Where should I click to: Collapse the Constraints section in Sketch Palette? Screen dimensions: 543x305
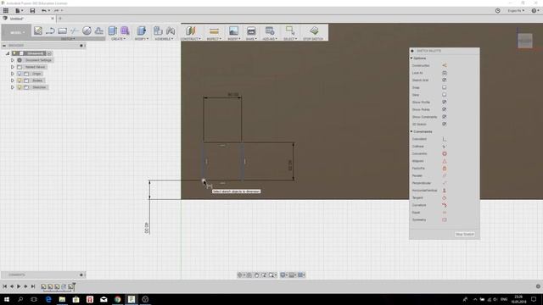411,132
